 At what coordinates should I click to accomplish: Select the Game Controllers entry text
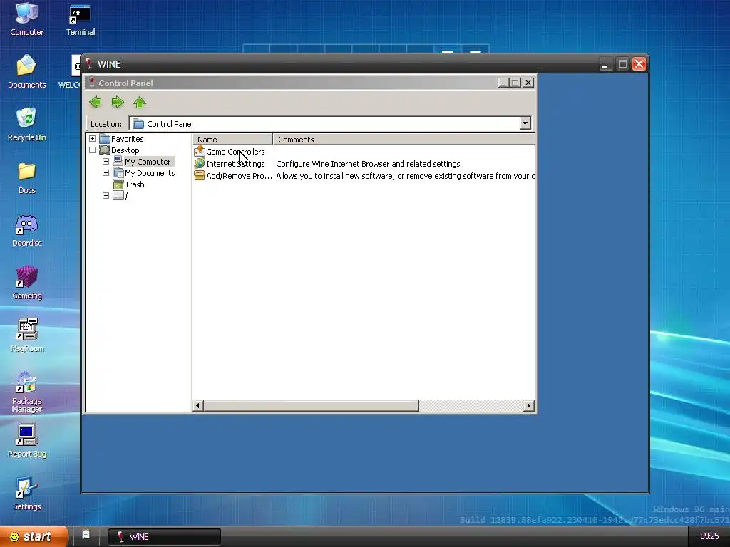(235, 152)
